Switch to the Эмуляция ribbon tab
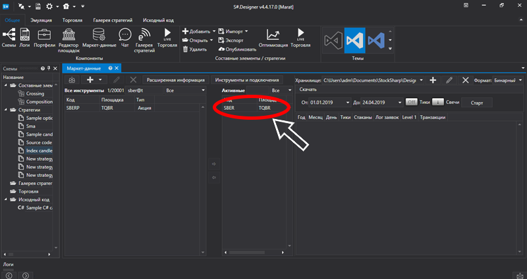Image resolution: width=527 pixels, height=279 pixels. coord(41,20)
